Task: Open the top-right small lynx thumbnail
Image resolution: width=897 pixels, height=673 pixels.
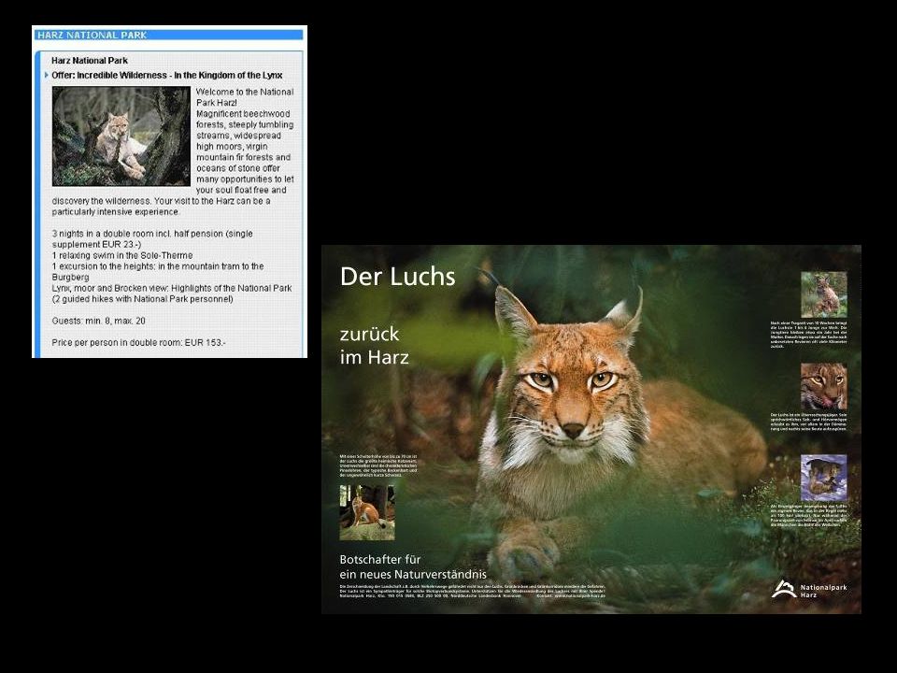Action: click(x=824, y=294)
